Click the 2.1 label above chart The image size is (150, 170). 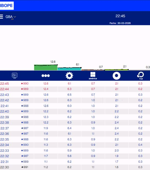[125, 66]
